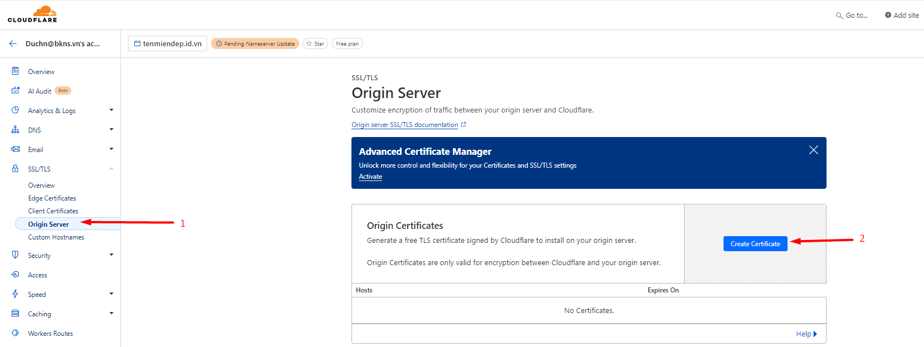Click the Analytics & Logs clock icon
The width and height of the screenshot is (924, 347).
tap(16, 110)
